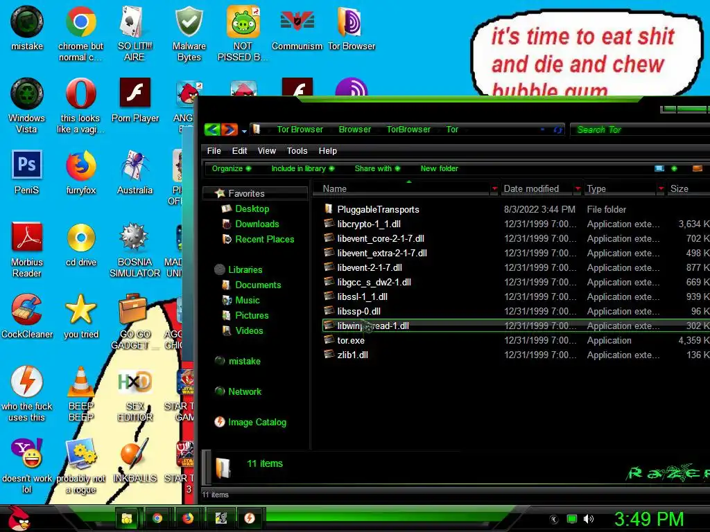The image size is (710, 532).
Task: Open the Communism desktop icon
Action: pos(297,28)
